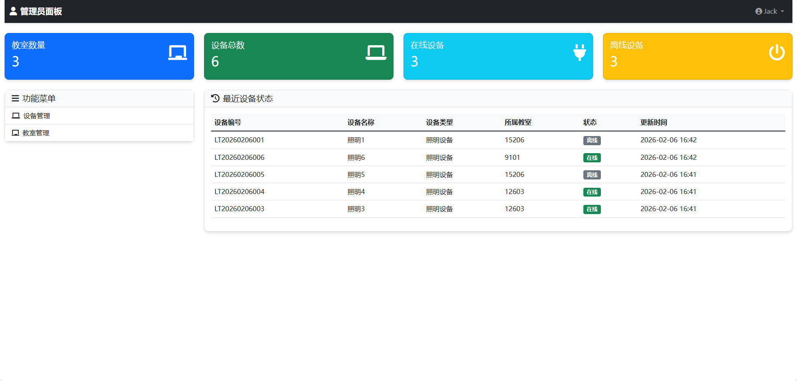
Task: Click classroom 12603 in 照明4 row
Action: tap(515, 192)
